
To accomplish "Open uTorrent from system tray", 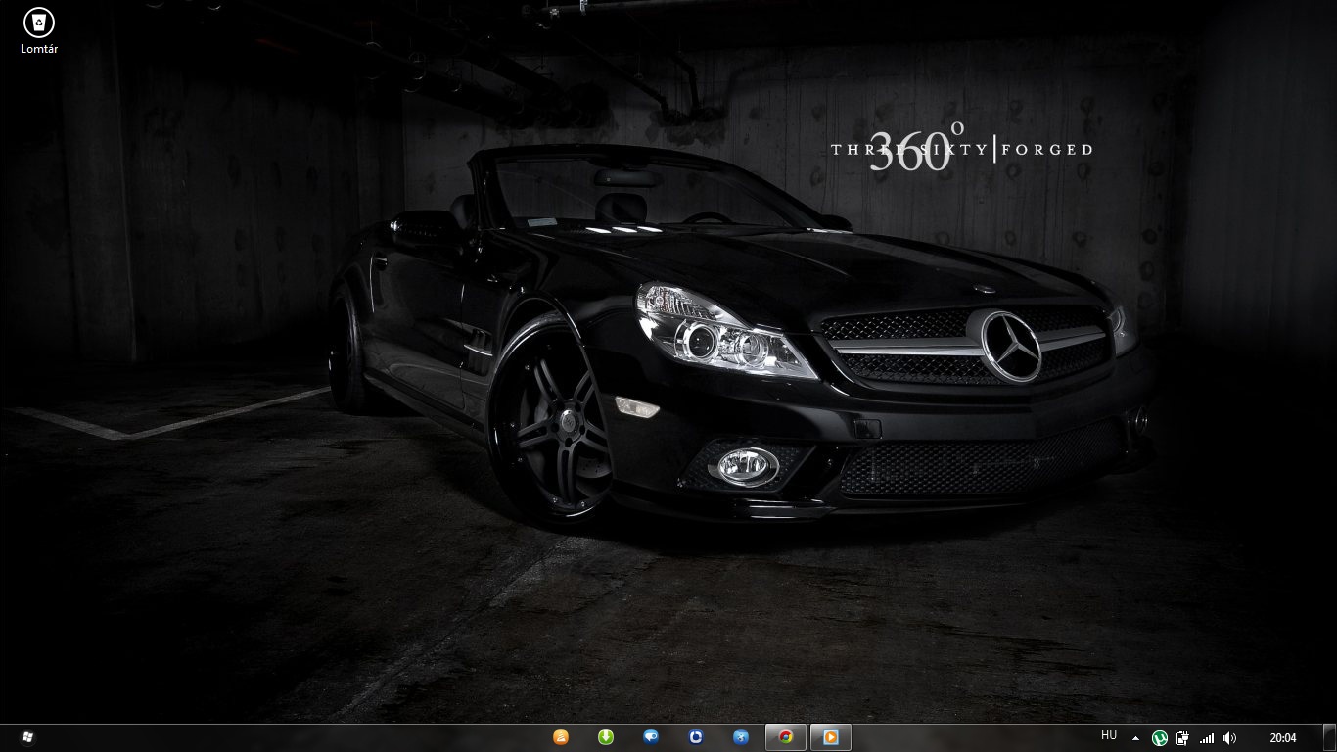I will (x=1160, y=738).
